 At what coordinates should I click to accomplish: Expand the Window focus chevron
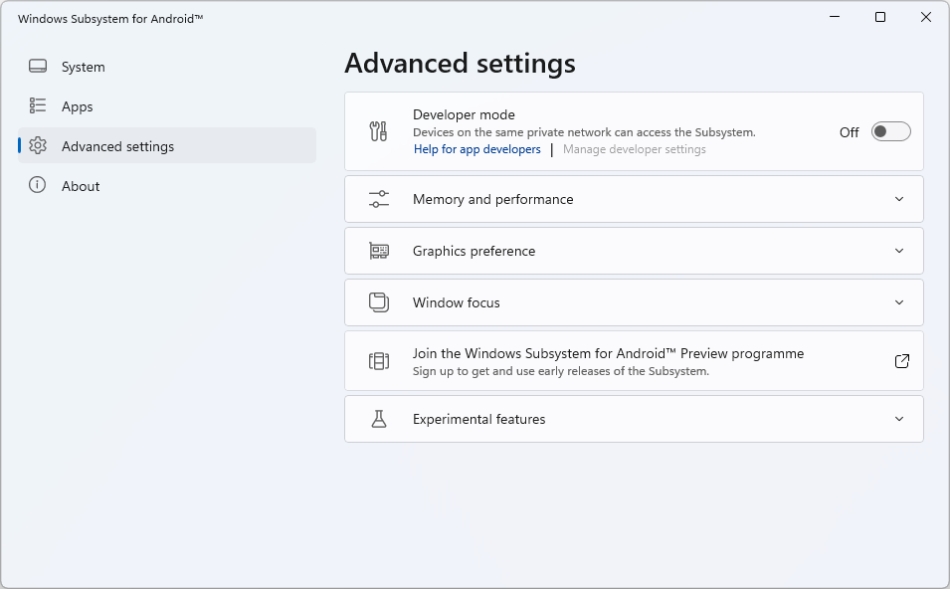899,302
